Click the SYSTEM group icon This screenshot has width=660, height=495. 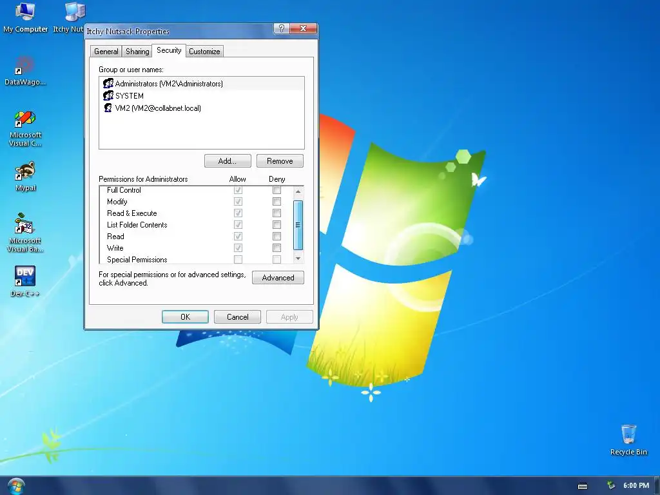pos(108,95)
